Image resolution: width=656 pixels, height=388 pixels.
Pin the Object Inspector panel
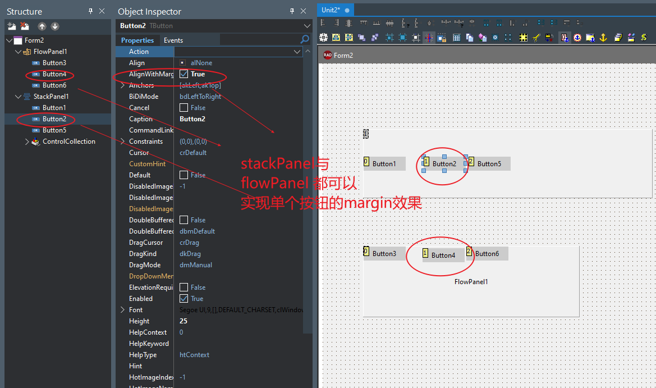[x=292, y=11]
